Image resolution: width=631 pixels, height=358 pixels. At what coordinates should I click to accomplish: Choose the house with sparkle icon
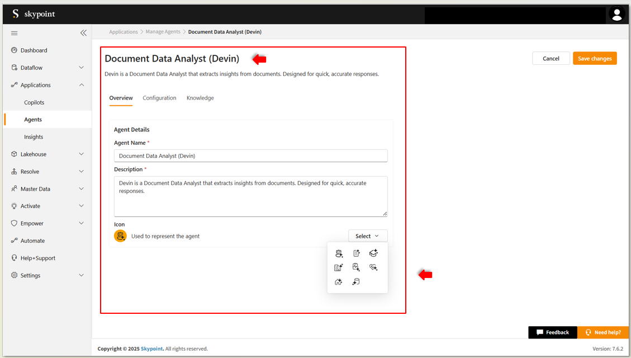point(339,282)
